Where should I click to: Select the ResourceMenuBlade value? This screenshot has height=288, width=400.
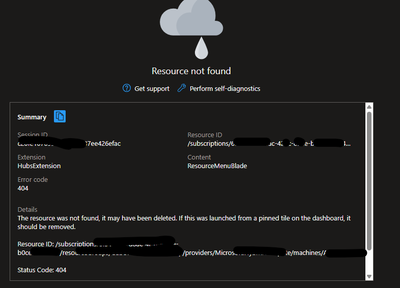(x=217, y=166)
